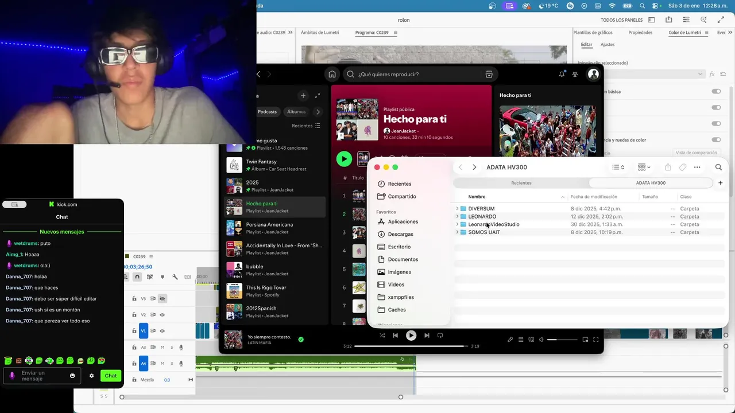Search in Finder with magnifier icon
This screenshot has height=413, width=735.
(x=718, y=167)
